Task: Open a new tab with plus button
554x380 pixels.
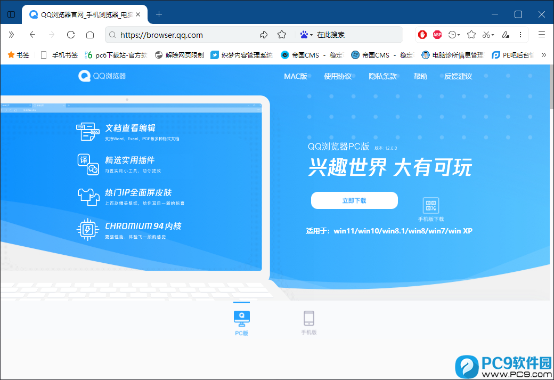Action: click(159, 14)
